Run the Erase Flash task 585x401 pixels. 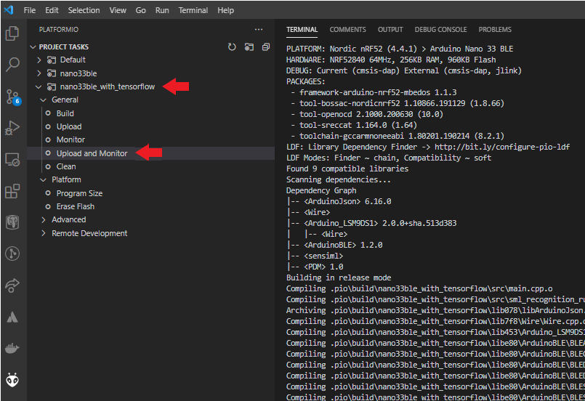point(76,206)
